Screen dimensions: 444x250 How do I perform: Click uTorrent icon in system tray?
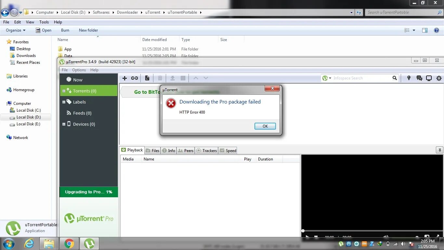[341, 243]
